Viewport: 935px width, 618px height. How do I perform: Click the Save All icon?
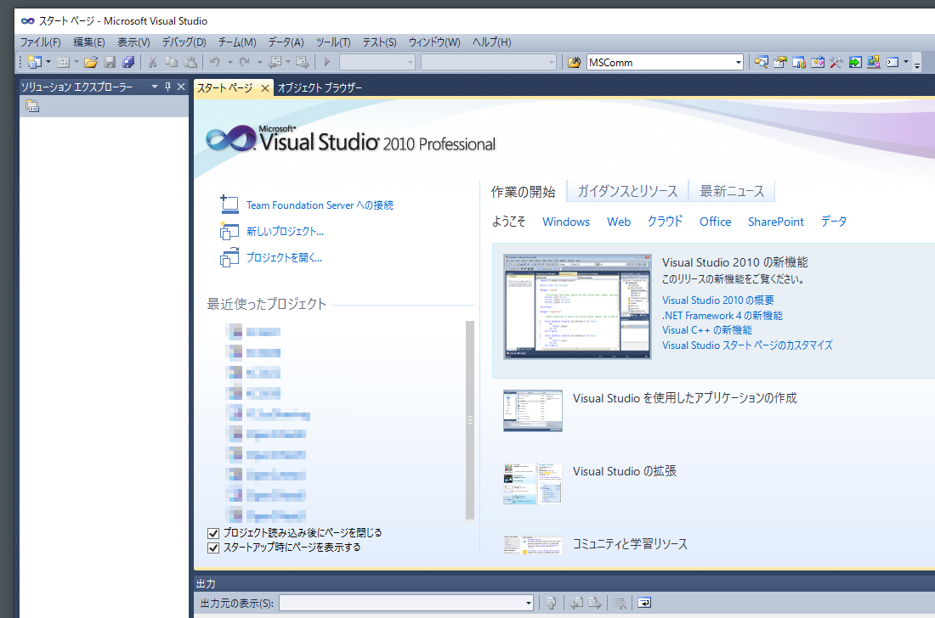pos(128,62)
